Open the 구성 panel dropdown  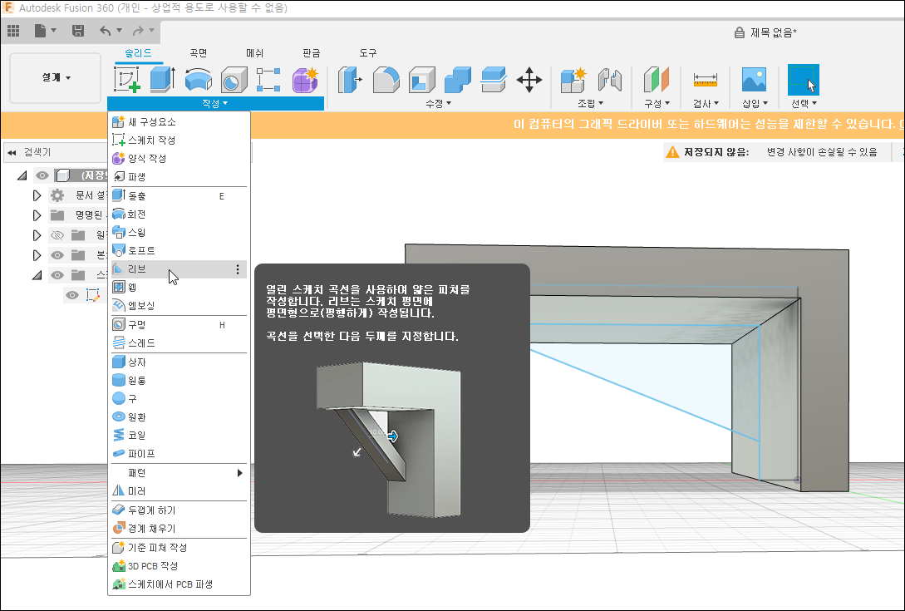click(x=657, y=103)
